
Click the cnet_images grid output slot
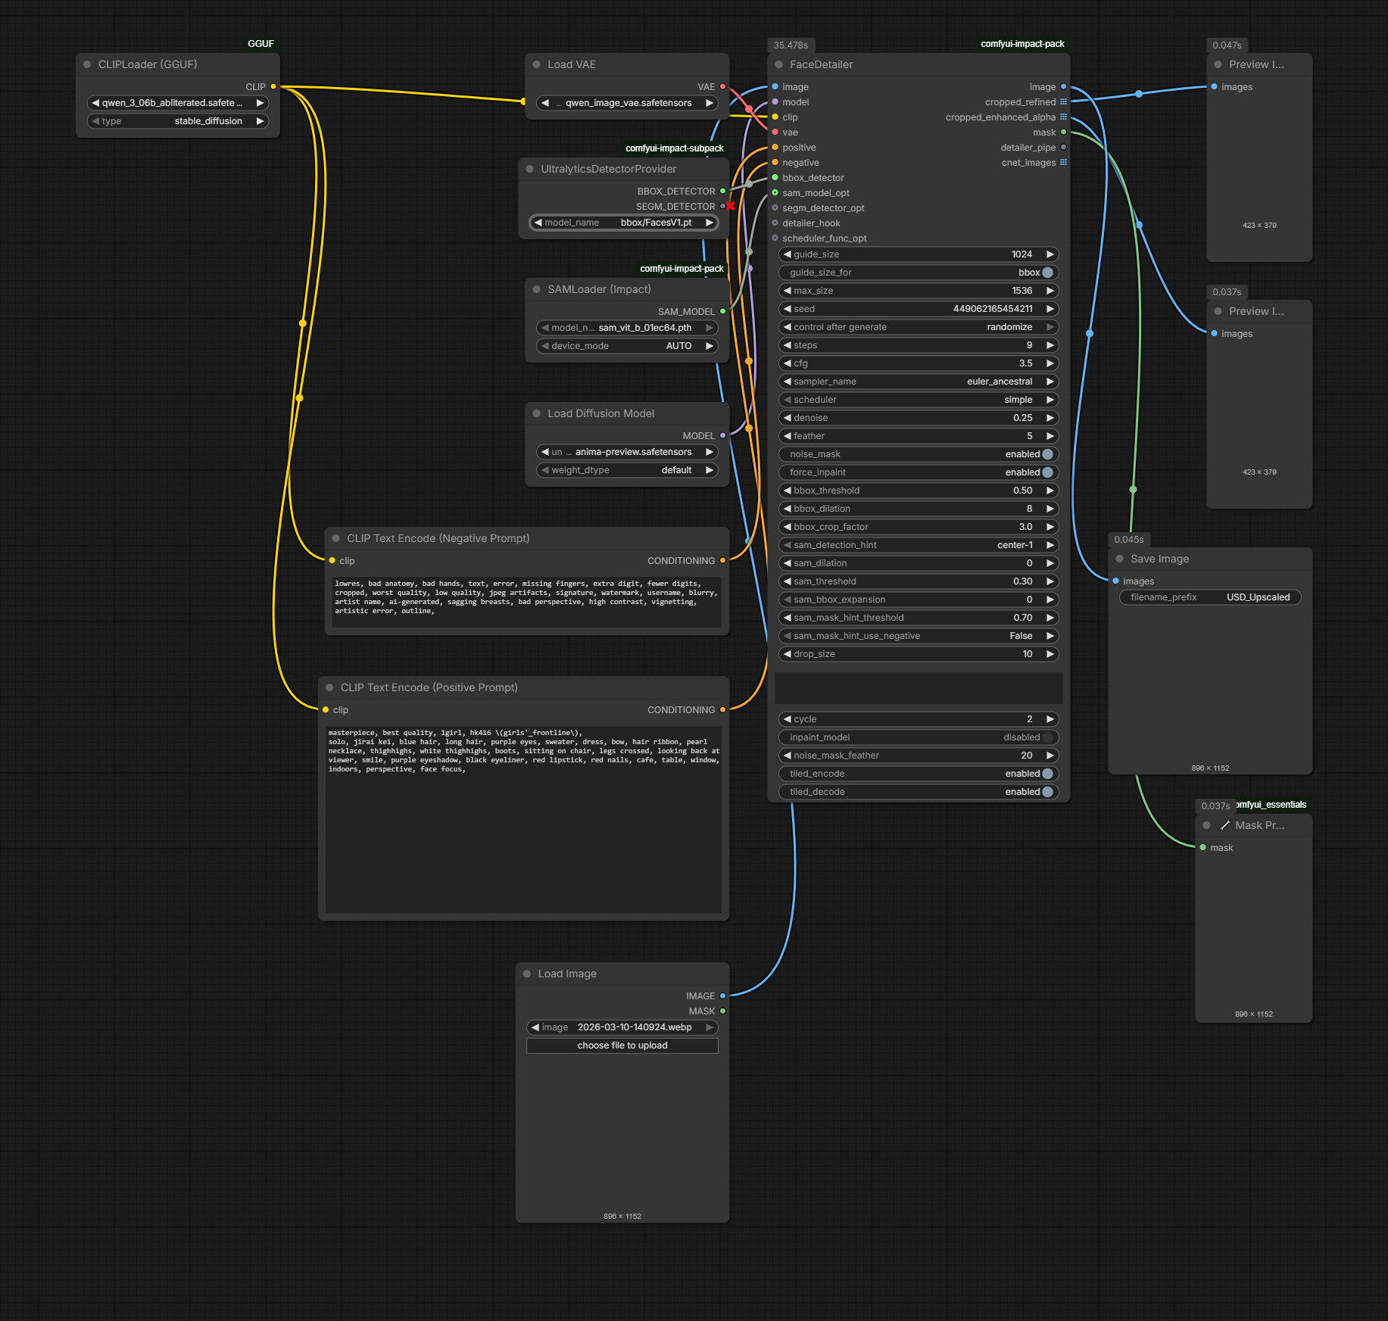click(x=1063, y=163)
